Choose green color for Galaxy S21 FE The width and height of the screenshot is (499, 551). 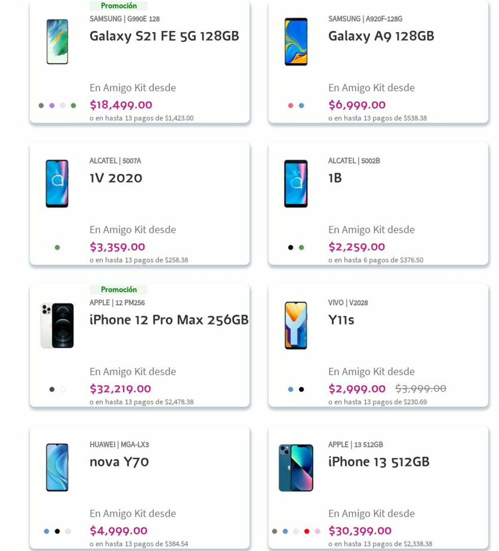(x=73, y=106)
